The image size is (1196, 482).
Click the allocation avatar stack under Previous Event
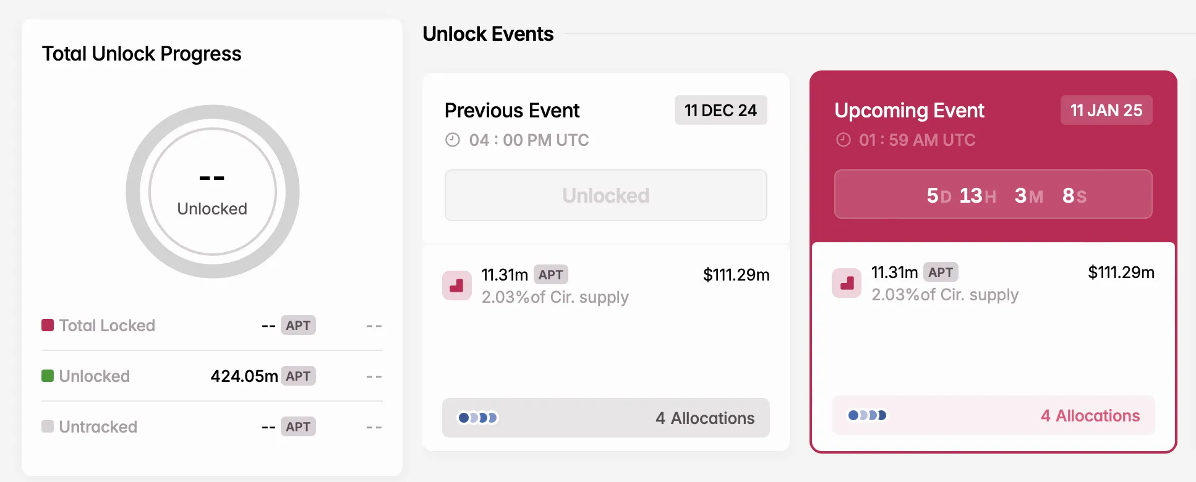[476, 418]
